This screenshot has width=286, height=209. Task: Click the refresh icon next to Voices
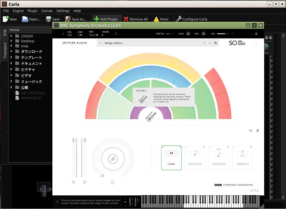116,34
